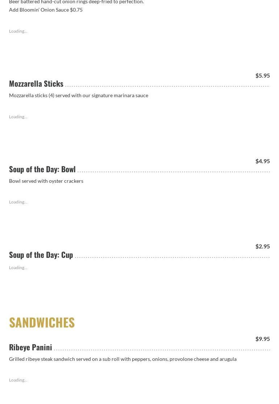Click the dotted leader line beside Ribeye Panini
The width and height of the screenshot is (279, 404).
(162, 350)
